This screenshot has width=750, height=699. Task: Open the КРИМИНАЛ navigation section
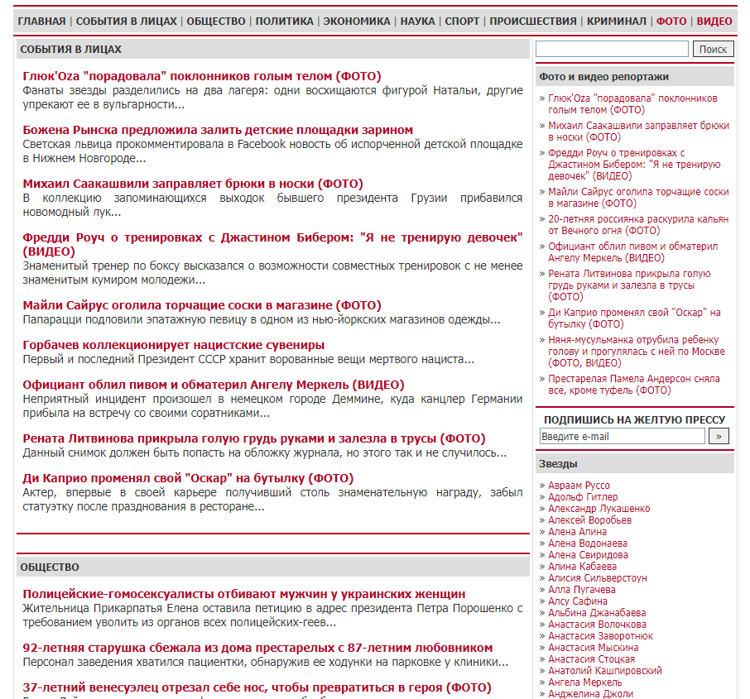pos(616,21)
